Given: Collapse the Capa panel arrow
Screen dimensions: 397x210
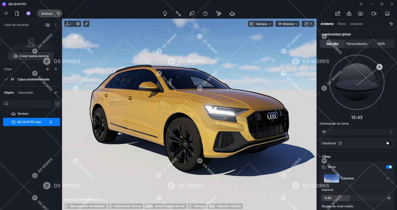Looking at the screenshot, I should click(x=56, y=69).
